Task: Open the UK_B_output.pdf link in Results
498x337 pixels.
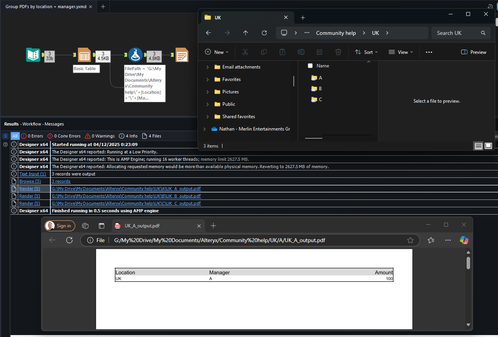Action: 126,196
